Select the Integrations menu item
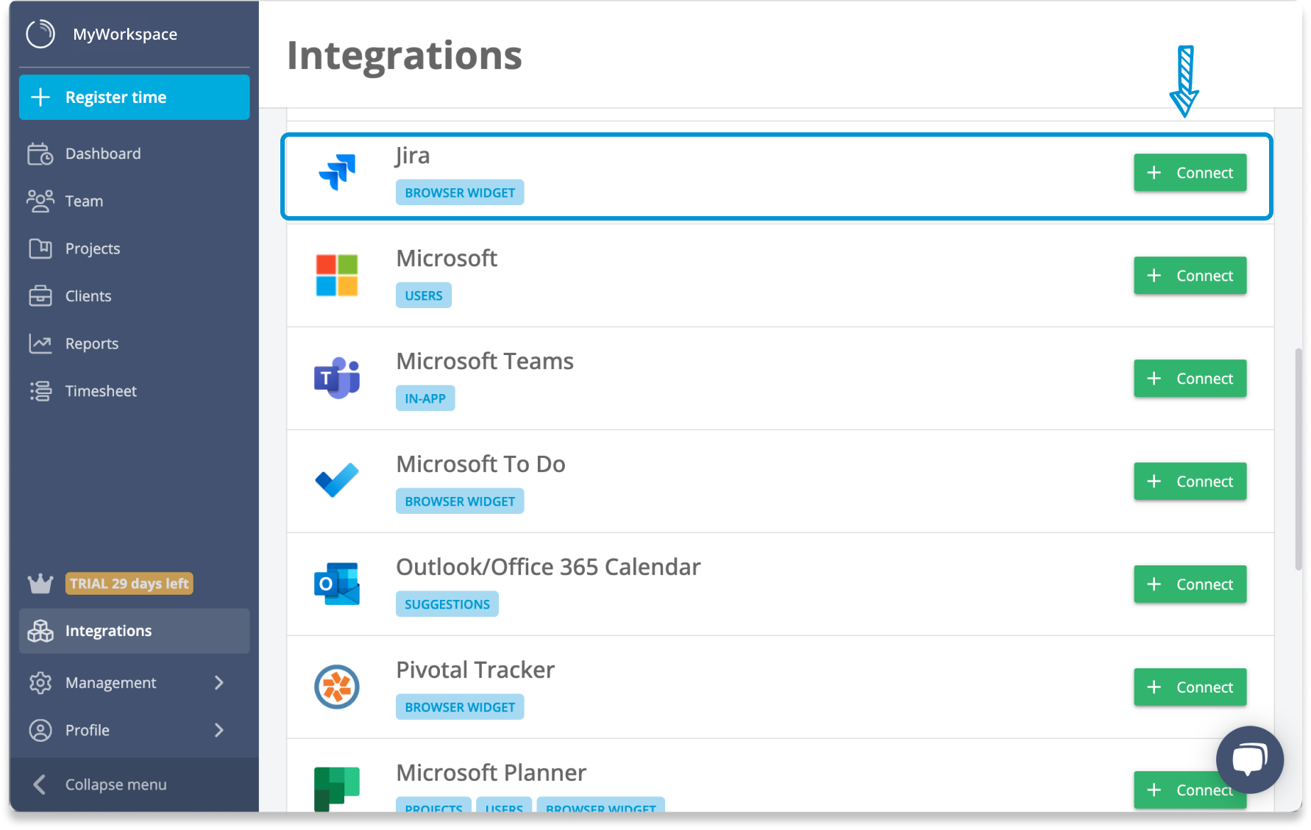1311x830 pixels. click(x=134, y=631)
